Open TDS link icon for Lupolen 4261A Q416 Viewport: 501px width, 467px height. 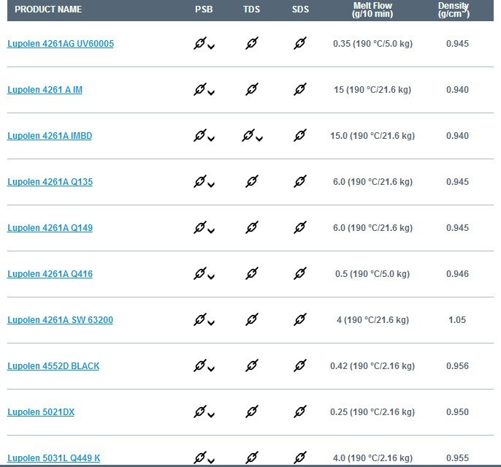[x=252, y=273]
